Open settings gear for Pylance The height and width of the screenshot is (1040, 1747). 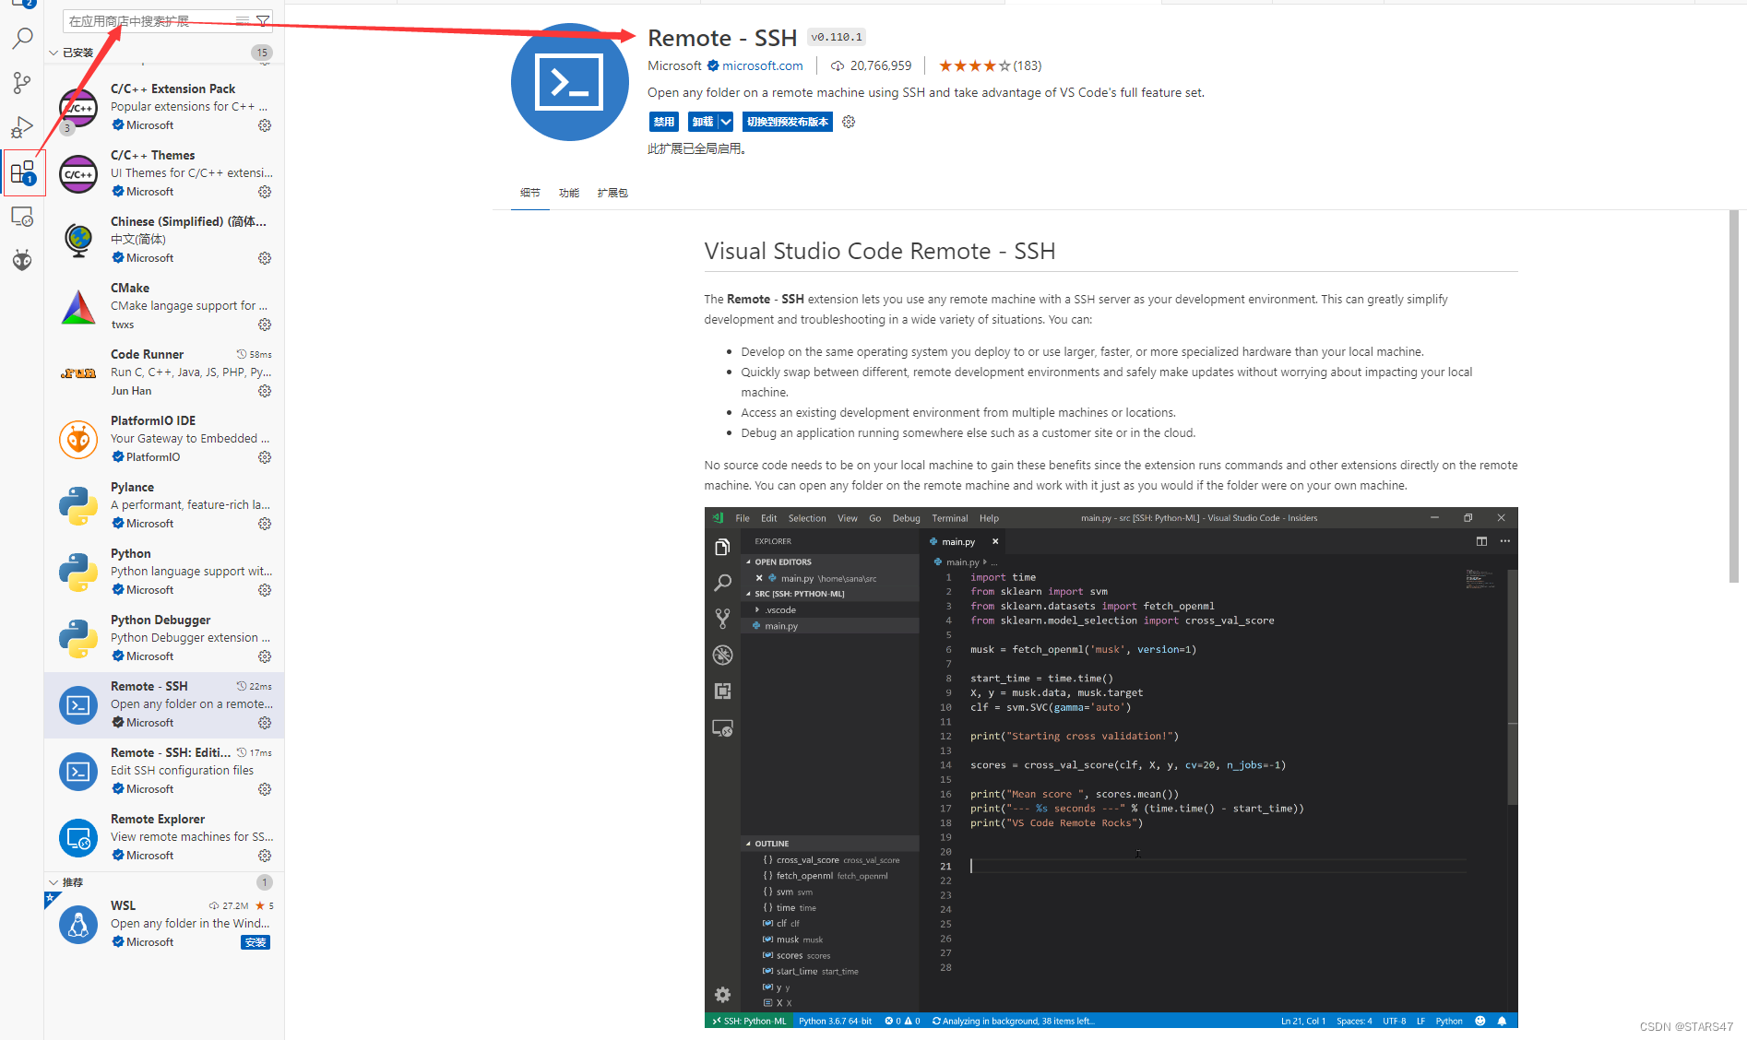pyautogui.click(x=265, y=524)
